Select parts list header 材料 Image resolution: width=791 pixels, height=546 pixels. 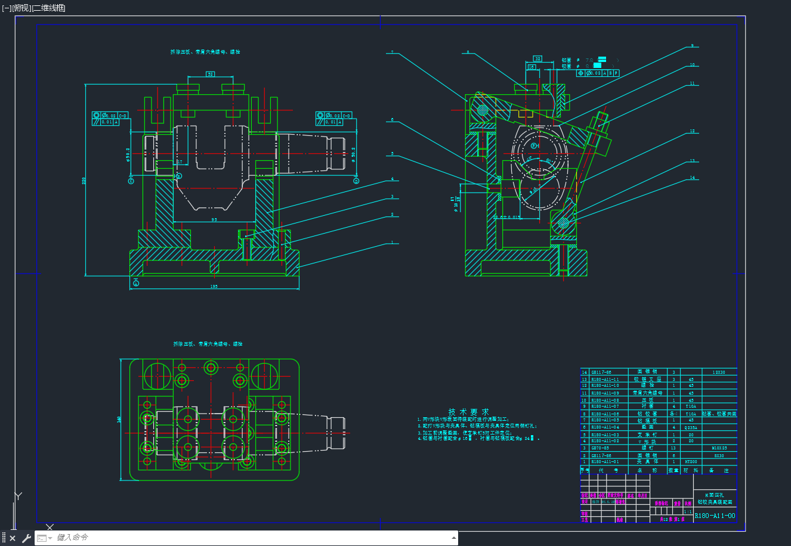(x=691, y=470)
